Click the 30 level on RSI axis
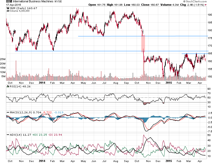The width and height of the screenshot is (212, 163). click(209, 102)
